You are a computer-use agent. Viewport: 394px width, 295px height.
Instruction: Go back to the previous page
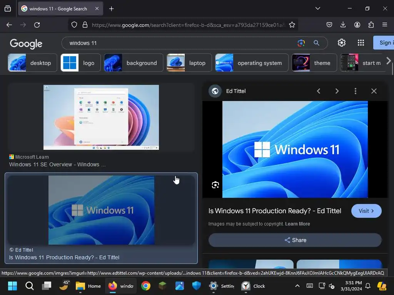(9, 25)
